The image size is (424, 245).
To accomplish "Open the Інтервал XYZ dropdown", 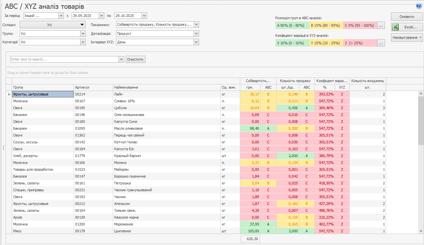I will click(x=196, y=42).
